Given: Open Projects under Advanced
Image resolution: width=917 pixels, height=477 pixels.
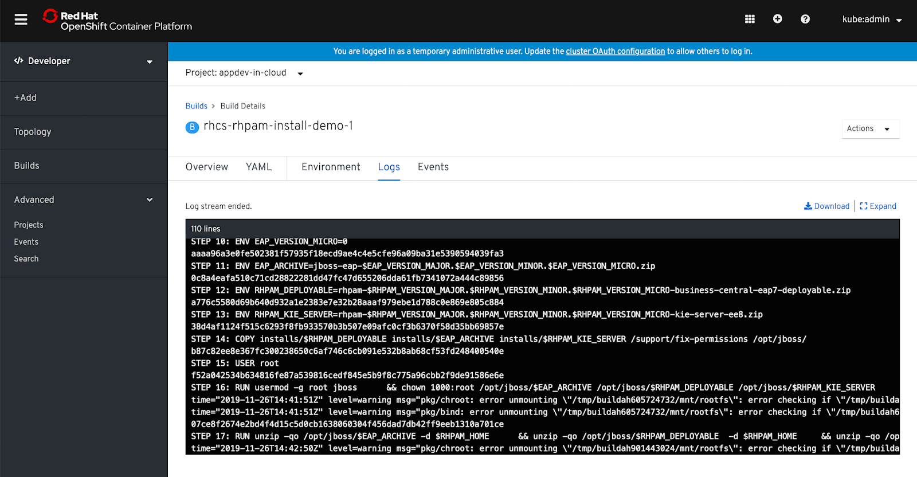Looking at the screenshot, I should [29, 225].
